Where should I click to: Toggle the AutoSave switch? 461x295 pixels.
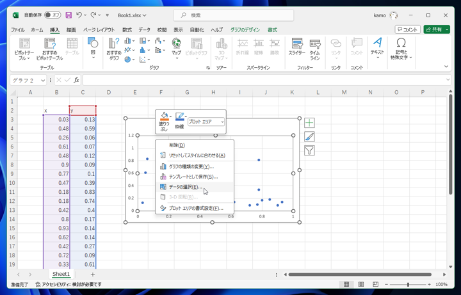coord(53,15)
